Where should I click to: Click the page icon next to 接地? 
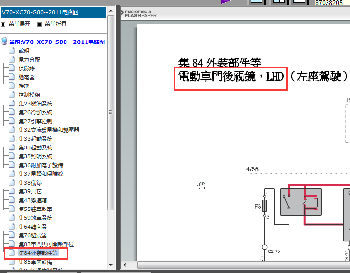[12, 85]
